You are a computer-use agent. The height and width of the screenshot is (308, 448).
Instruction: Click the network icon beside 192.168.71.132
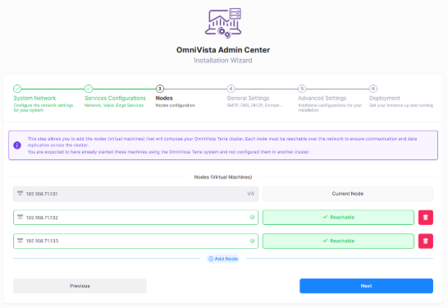coord(20,217)
